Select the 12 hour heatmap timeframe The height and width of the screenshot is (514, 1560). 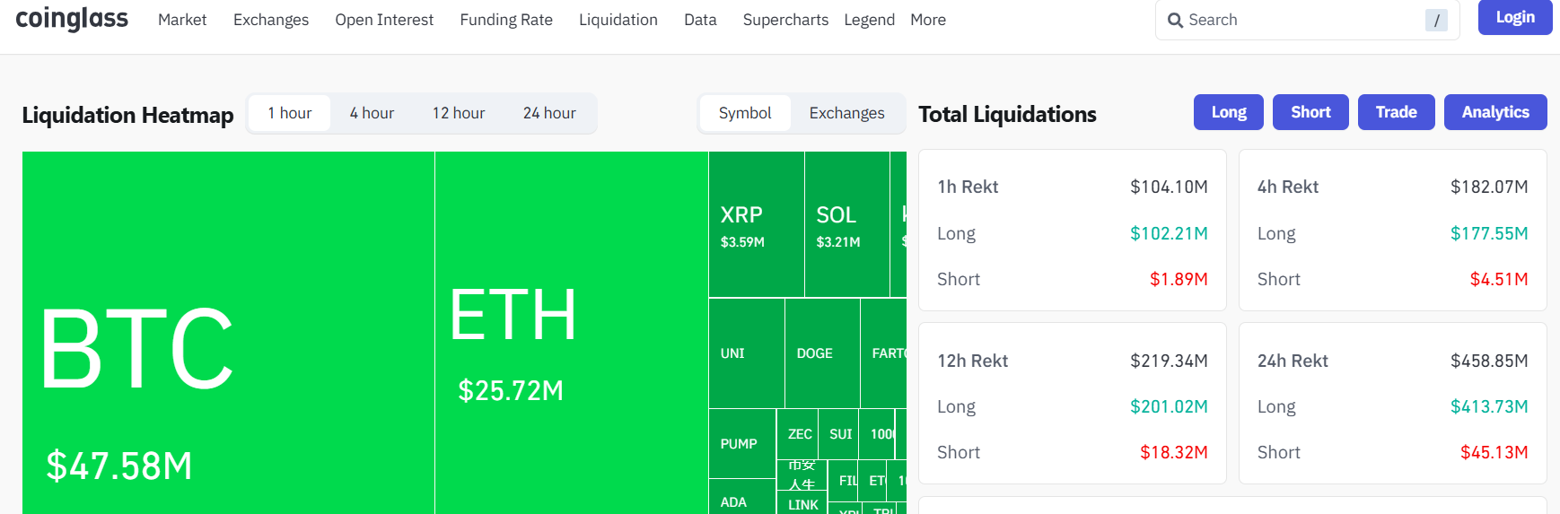(459, 113)
